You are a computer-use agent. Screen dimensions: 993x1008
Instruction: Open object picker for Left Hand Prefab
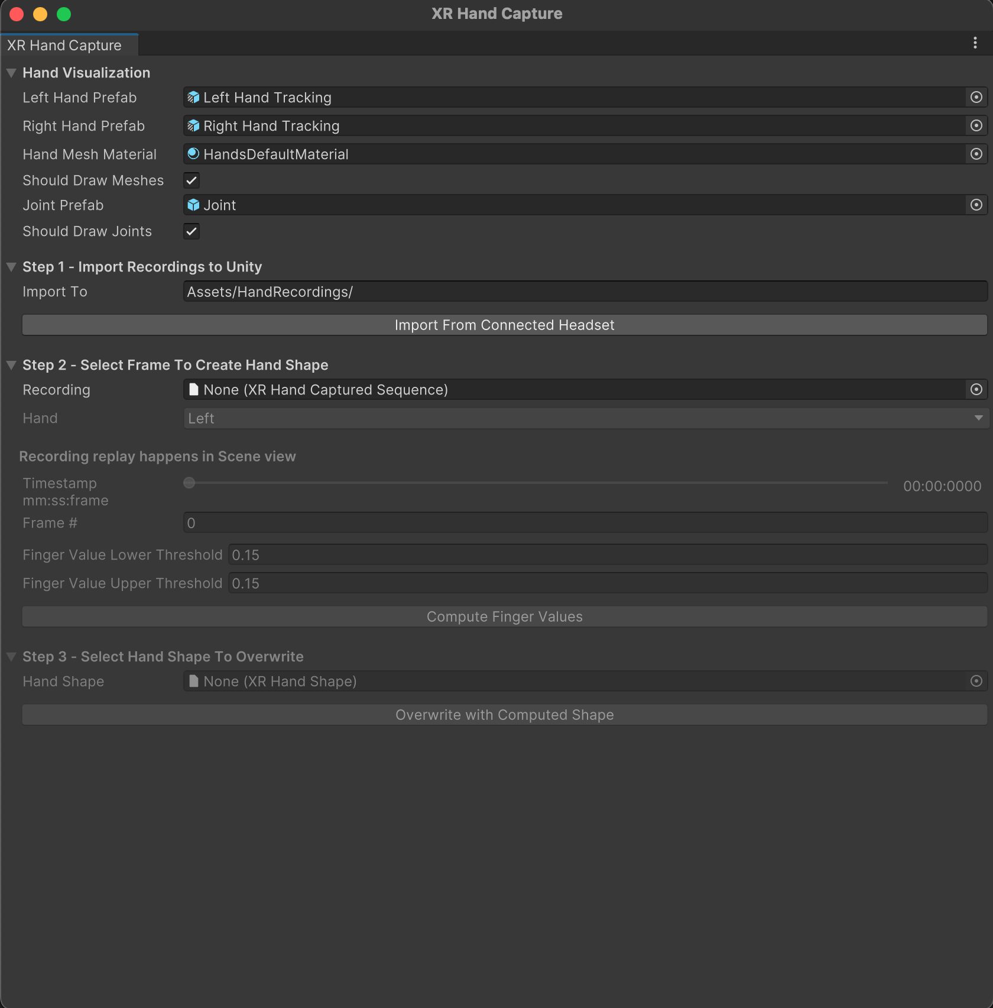click(976, 98)
